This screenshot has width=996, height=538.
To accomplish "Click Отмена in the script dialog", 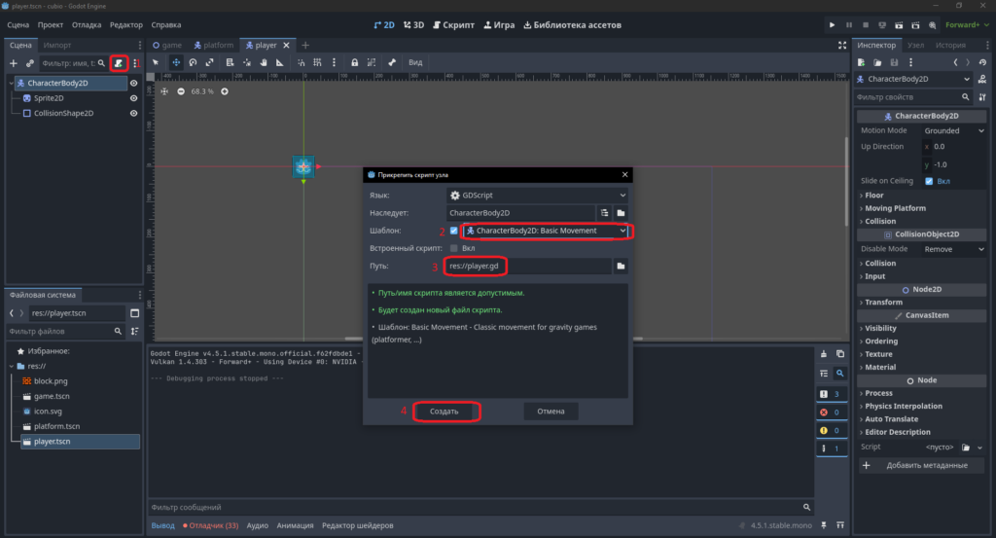I will coord(551,412).
